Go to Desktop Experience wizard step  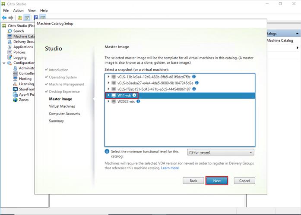coord(64,91)
